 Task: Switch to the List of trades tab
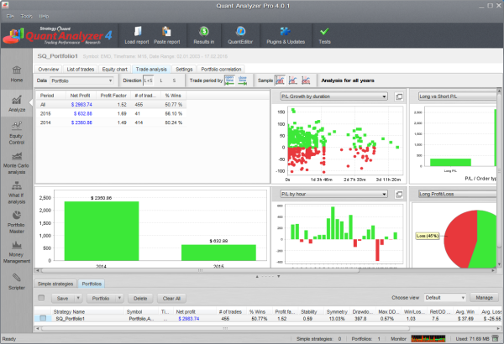81,69
